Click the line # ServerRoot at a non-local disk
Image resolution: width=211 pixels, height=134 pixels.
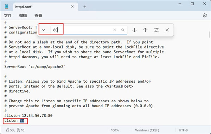[x=84, y=47]
